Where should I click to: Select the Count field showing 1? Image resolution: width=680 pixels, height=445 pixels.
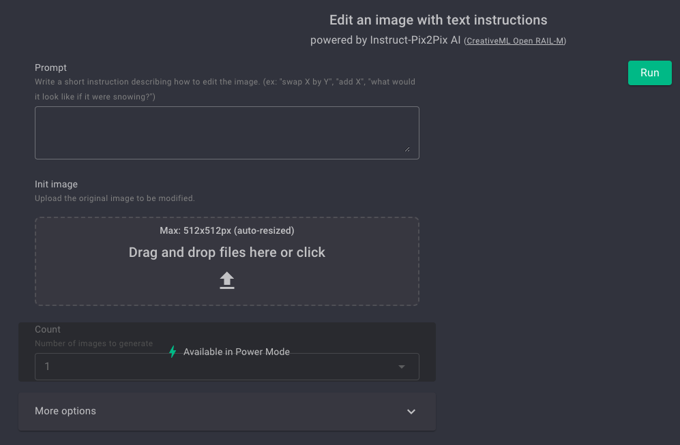coord(227,367)
